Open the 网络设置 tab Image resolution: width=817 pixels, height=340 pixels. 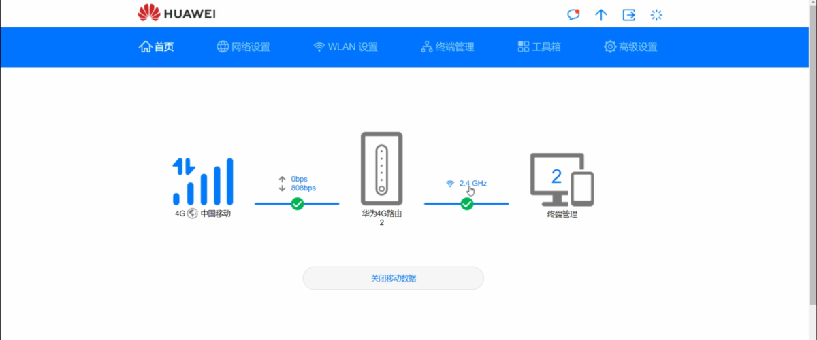(x=243, y=47)
